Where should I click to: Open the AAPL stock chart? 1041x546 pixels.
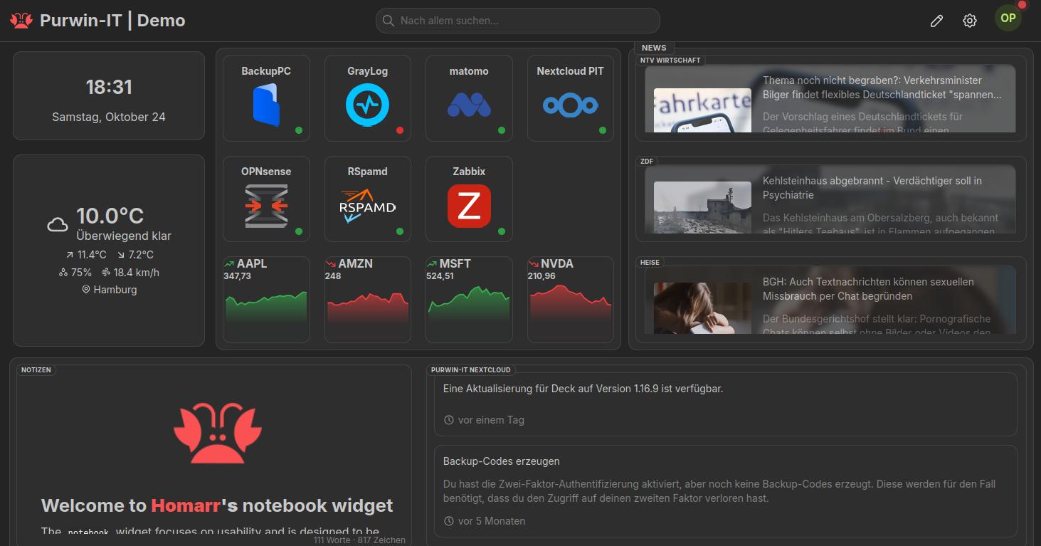click(x=266, y=300)
